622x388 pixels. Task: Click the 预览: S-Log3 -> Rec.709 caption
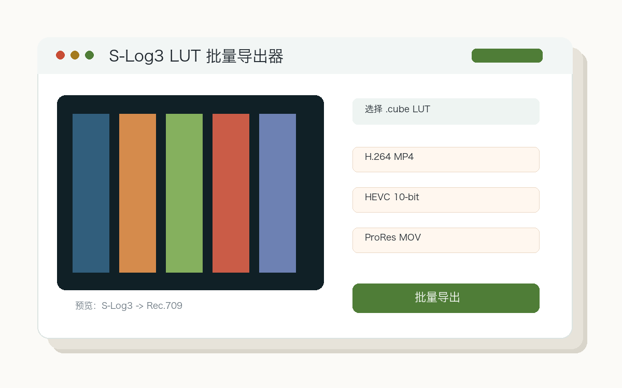tap(129, 306)
